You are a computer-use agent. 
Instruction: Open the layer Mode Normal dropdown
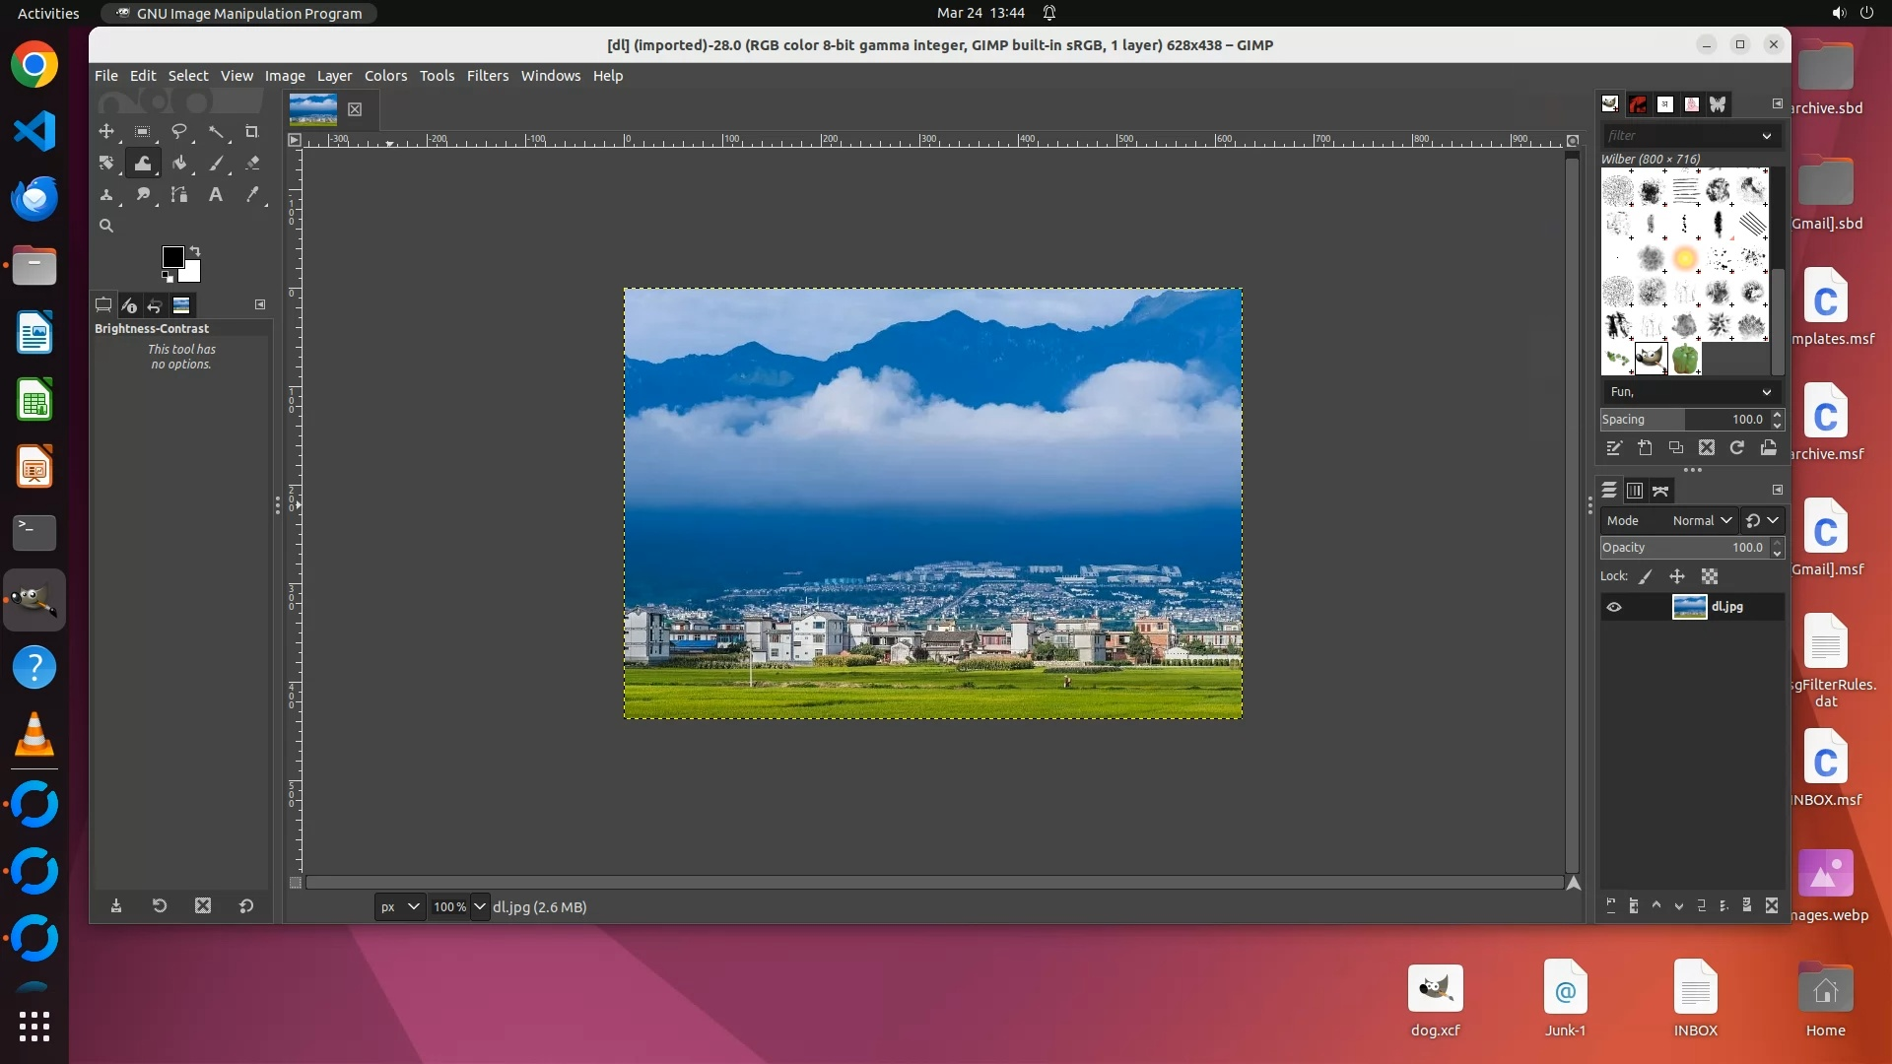coord(1701,520)
